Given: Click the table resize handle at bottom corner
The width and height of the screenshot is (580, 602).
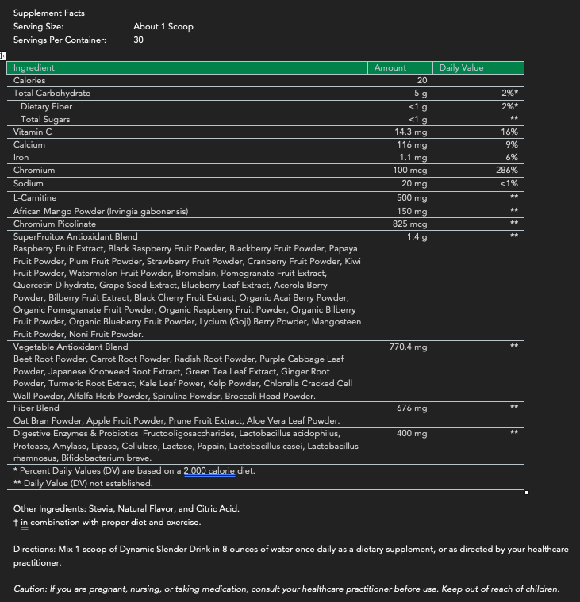Looking at the screenshot, I should point(527,493).
